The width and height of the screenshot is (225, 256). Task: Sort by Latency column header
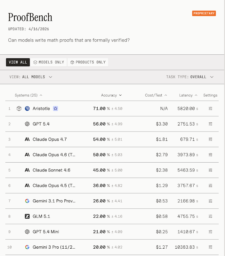(x=188, y=95)
